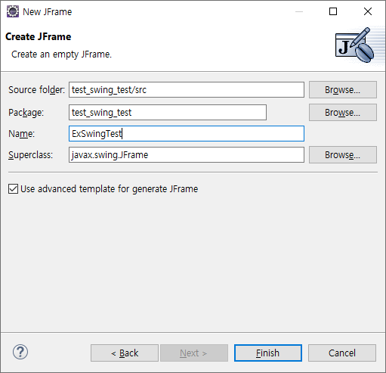
Task: Go Back to previous wizard page
Action: point(125,353)
